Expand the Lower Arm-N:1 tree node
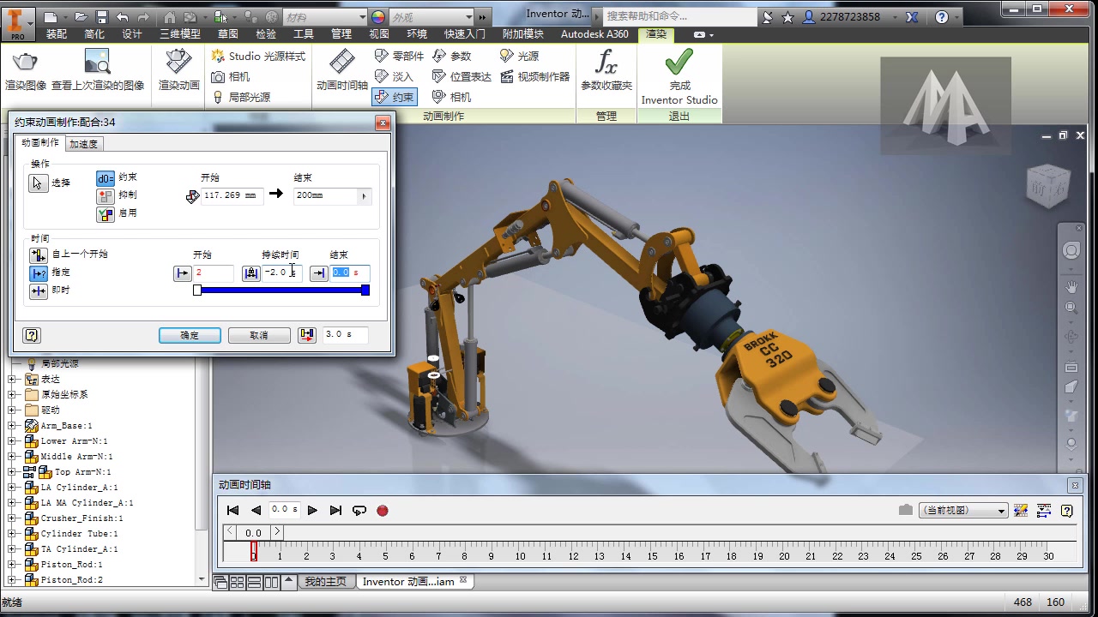This screenshot has height=617, width=1098. (12, 441)
